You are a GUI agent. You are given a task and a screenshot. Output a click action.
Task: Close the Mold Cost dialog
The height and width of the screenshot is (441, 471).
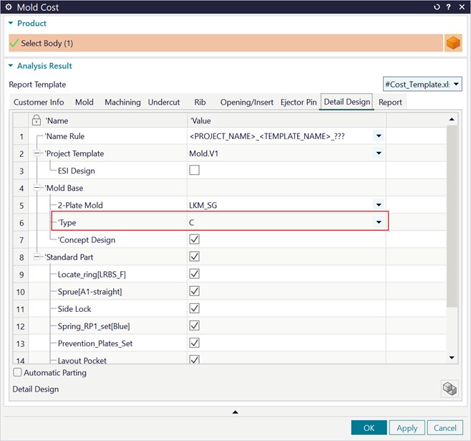[462, 7]
